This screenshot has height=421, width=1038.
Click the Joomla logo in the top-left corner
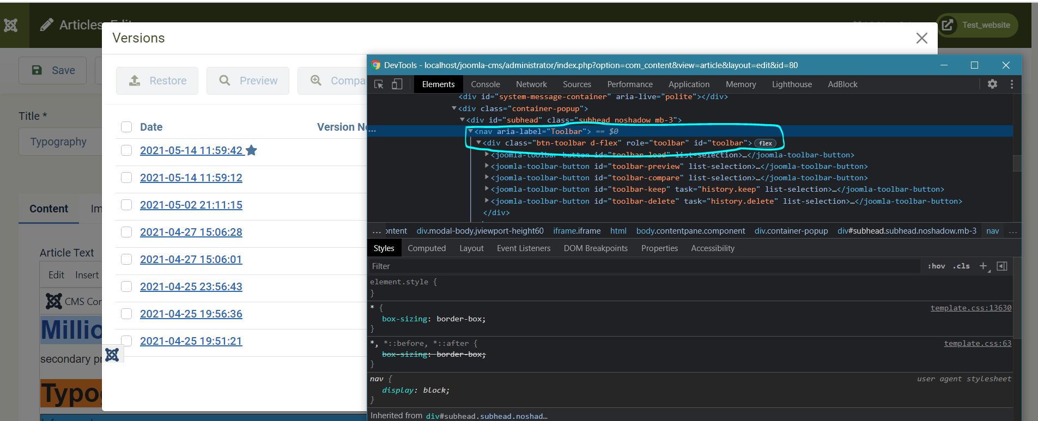(11, 25)
